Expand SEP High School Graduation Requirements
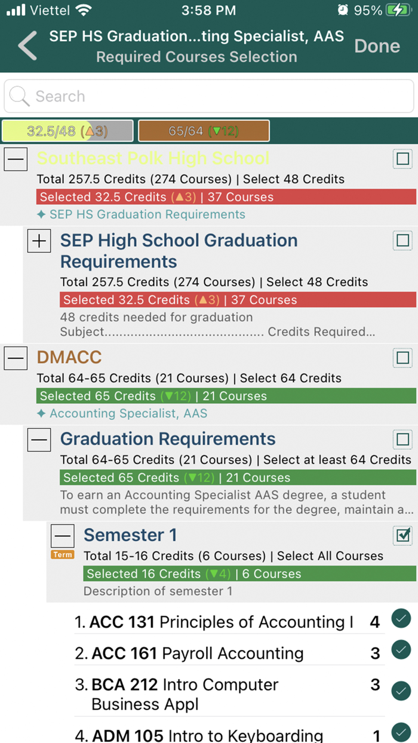The image size is (418, 743). coord(39,241)
